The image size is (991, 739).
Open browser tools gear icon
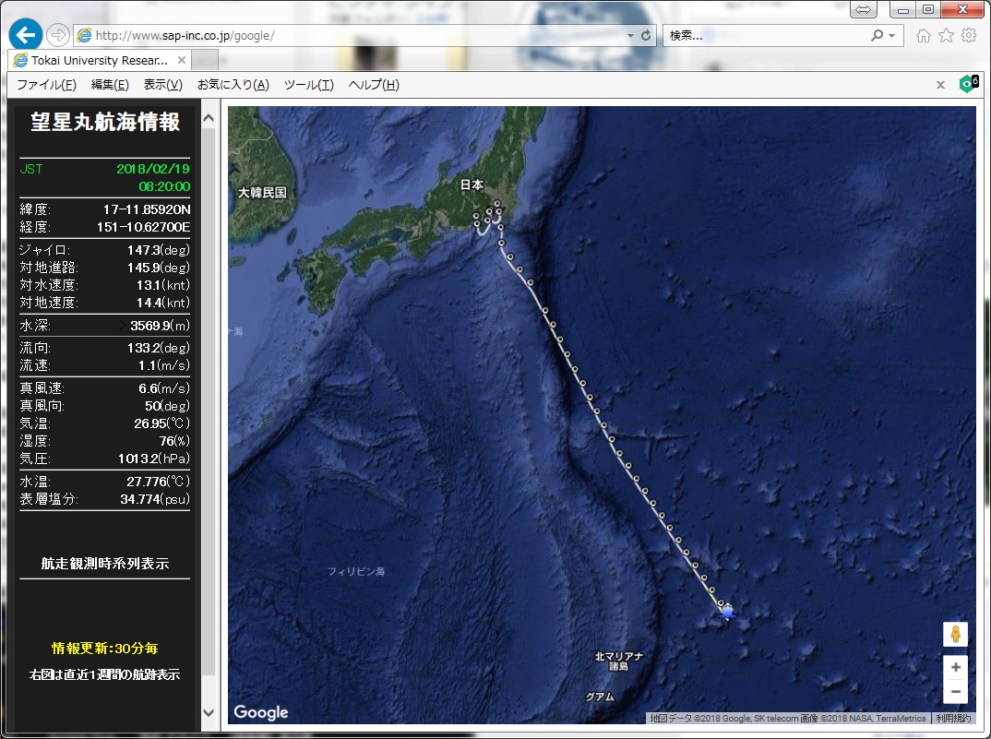(969, 35)
